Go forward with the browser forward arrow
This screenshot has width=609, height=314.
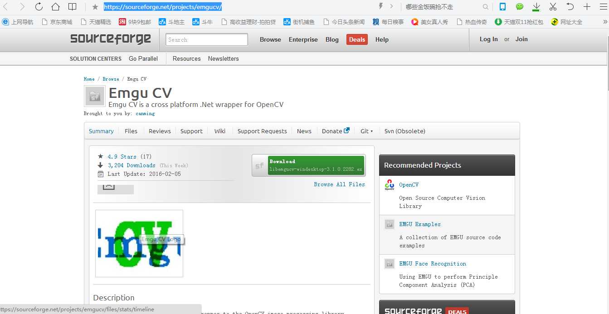[x=22, y=7]
